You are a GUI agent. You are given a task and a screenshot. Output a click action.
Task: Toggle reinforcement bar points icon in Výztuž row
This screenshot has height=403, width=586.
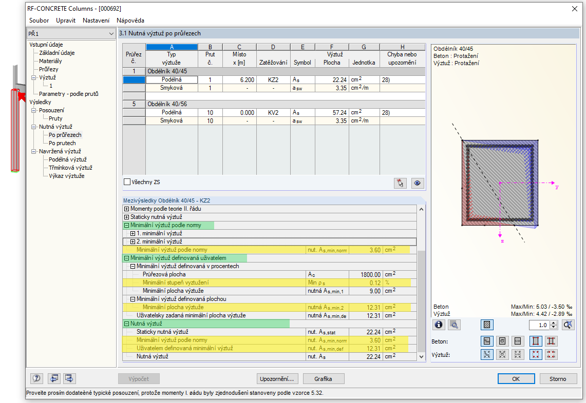click(x=536, y=354)
